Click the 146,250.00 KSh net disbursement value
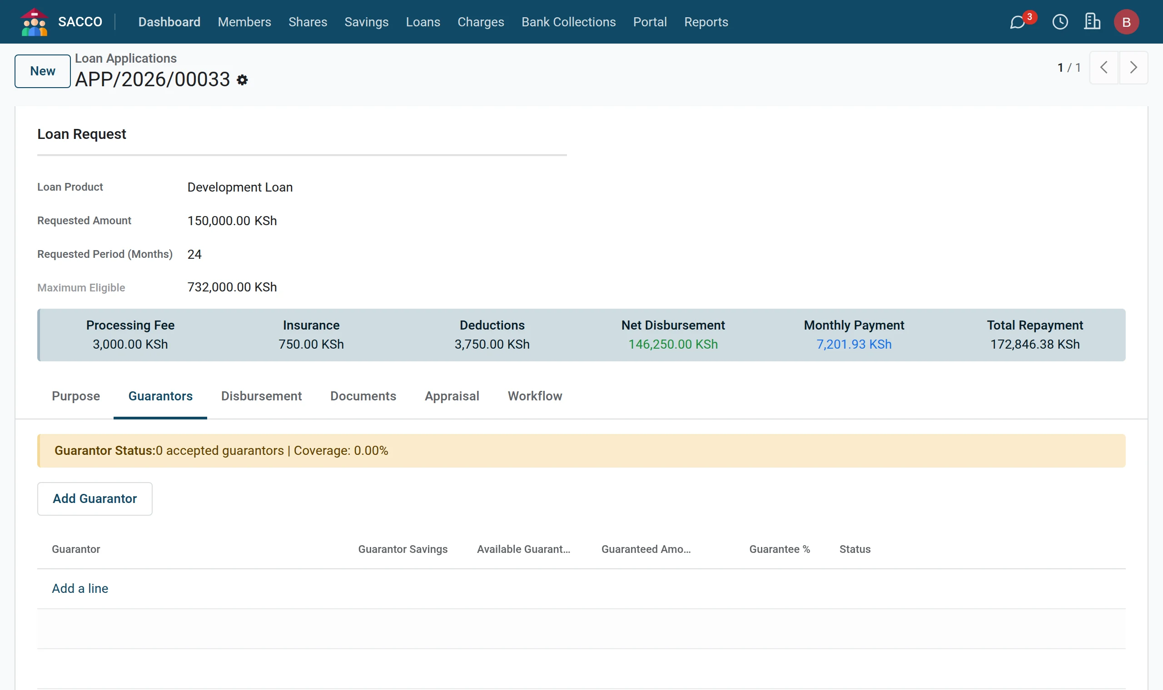 (x=673, y=344)
